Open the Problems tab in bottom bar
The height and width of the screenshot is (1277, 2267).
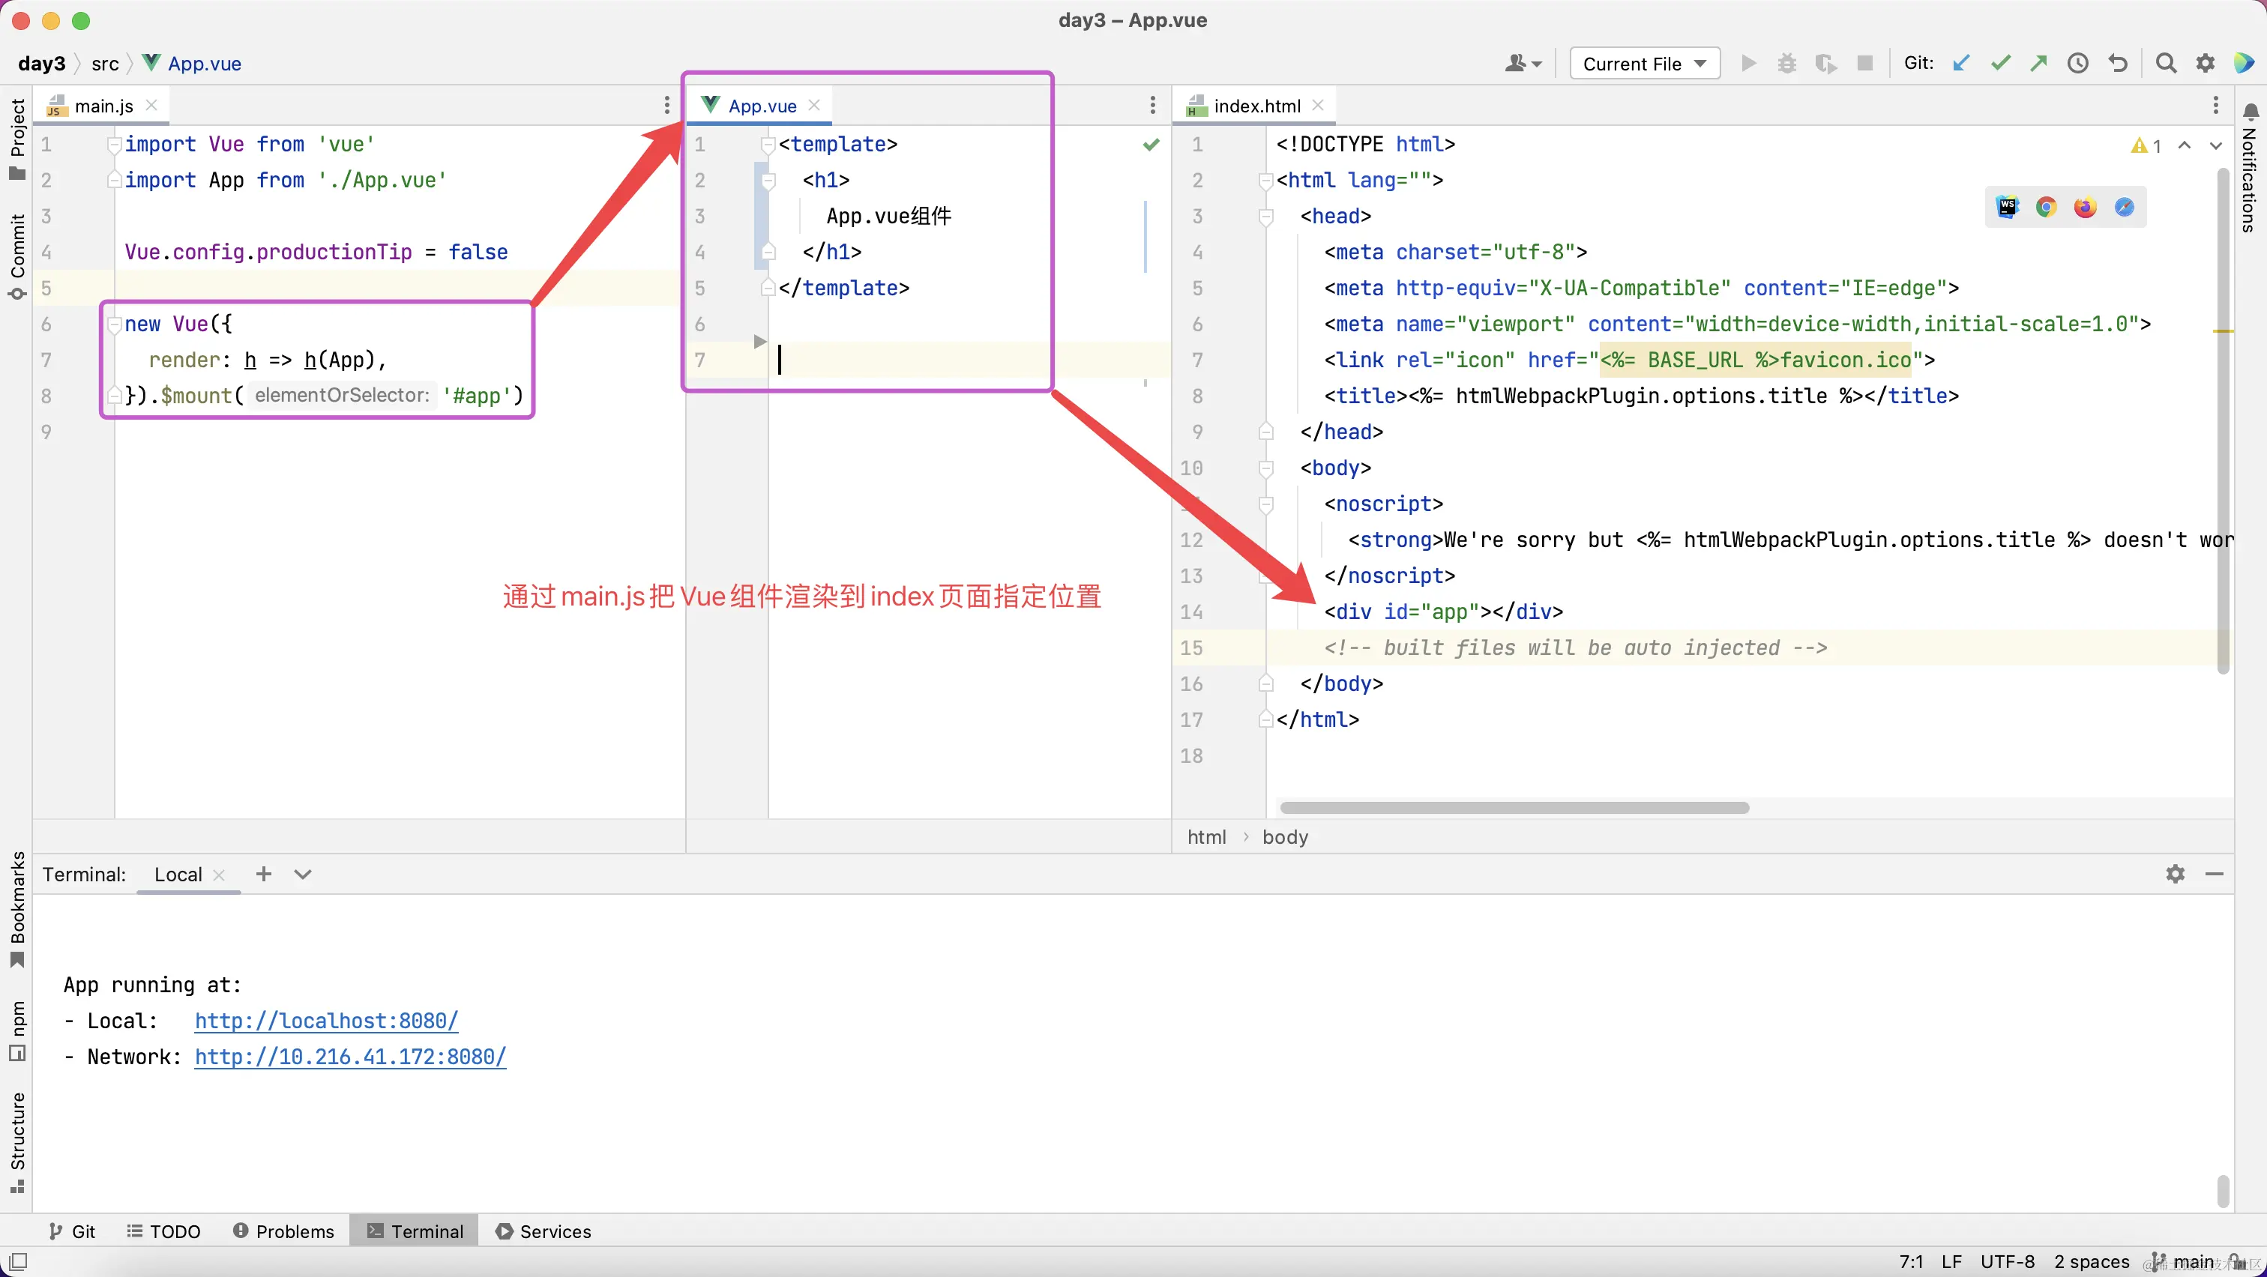(283, 1231)
